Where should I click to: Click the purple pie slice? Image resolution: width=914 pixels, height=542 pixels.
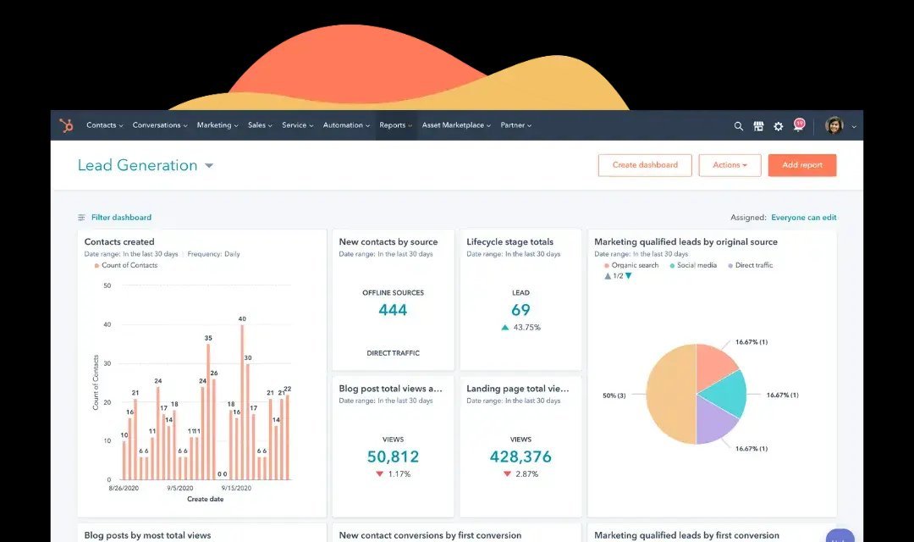point(714,421)
